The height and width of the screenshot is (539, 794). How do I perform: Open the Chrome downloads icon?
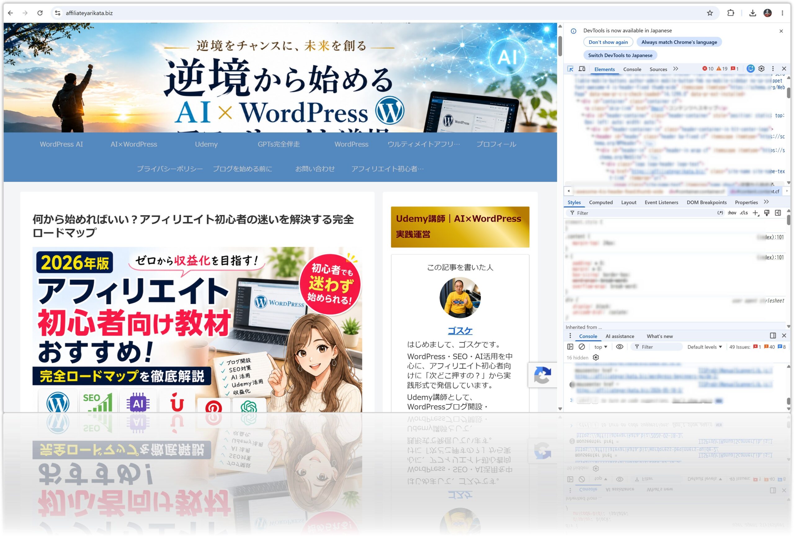[752, 13]
